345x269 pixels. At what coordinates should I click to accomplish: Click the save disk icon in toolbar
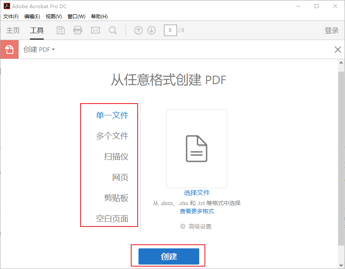61,30
